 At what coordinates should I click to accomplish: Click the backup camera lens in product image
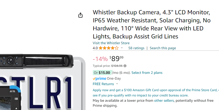[10, 60]
